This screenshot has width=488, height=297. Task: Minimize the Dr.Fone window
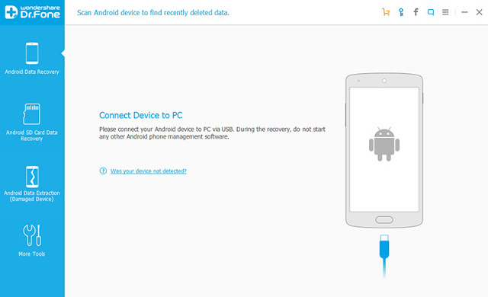(x=464, y=12)
